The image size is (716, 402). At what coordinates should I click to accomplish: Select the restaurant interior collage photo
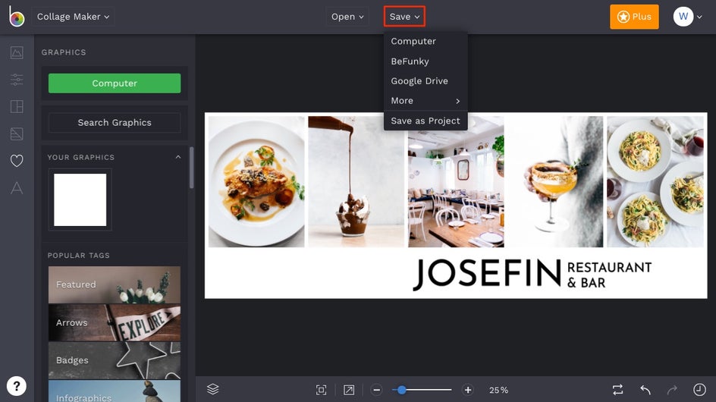pyautogui.click(x=456, y=182)
